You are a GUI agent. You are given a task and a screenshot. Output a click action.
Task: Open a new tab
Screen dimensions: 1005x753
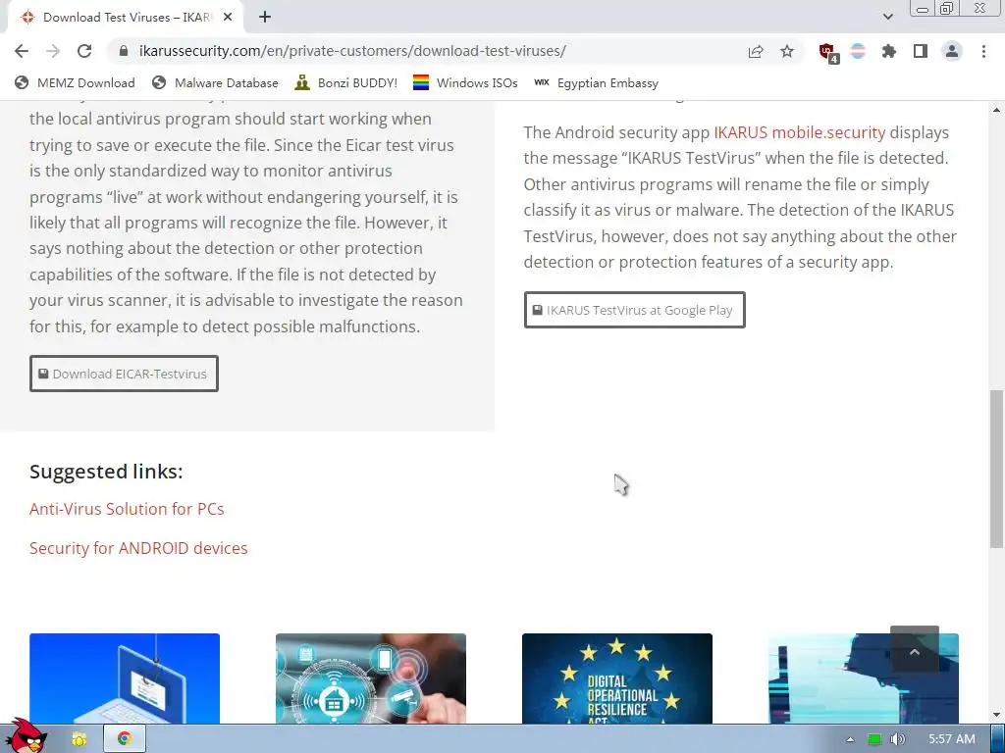coord(265,18)
